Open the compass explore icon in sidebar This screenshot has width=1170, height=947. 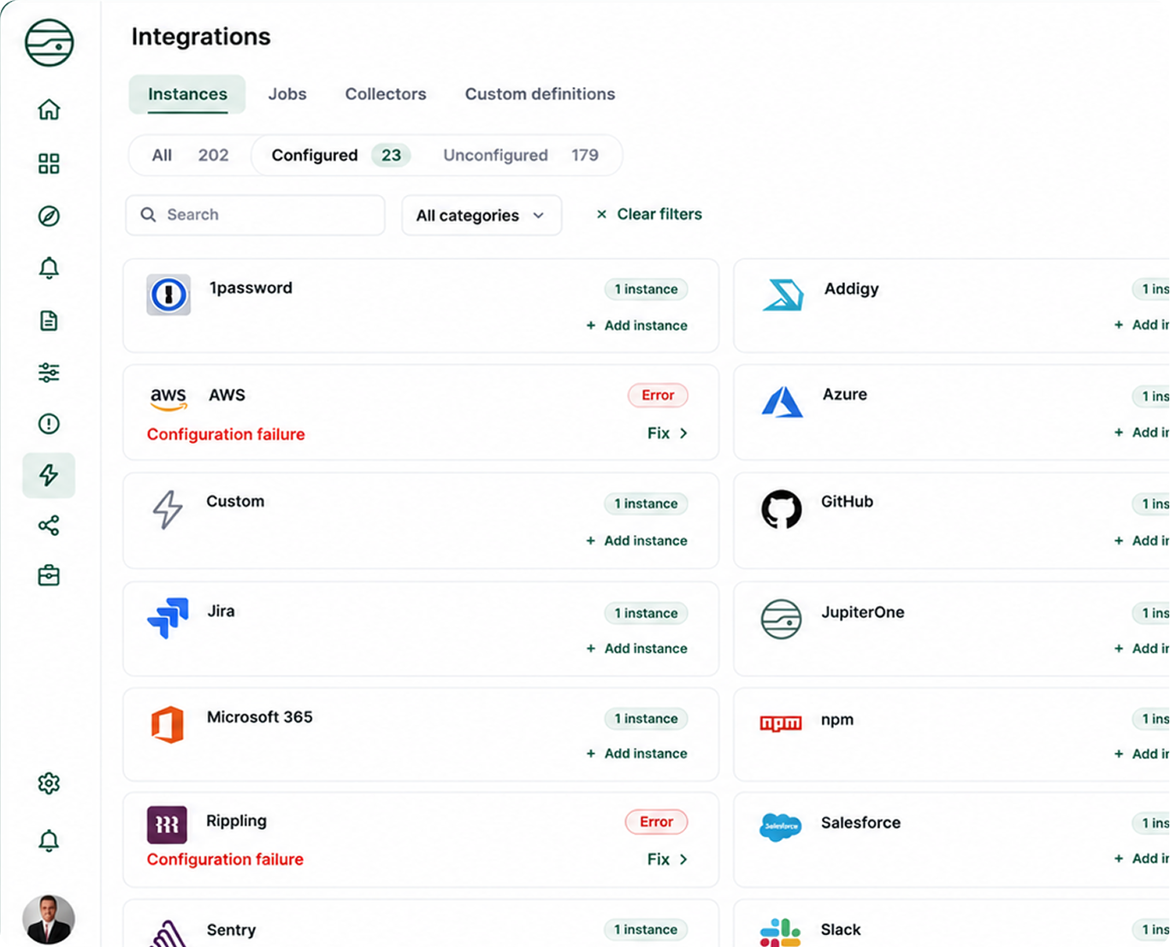[49, 216]
